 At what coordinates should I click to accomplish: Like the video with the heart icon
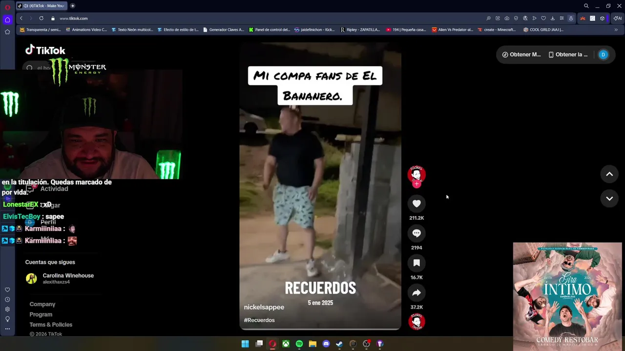(x=417, y=204)
